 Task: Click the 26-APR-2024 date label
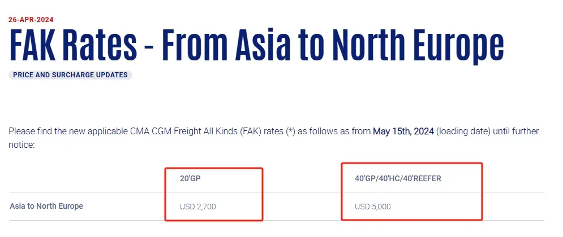(x=31, y=20)
